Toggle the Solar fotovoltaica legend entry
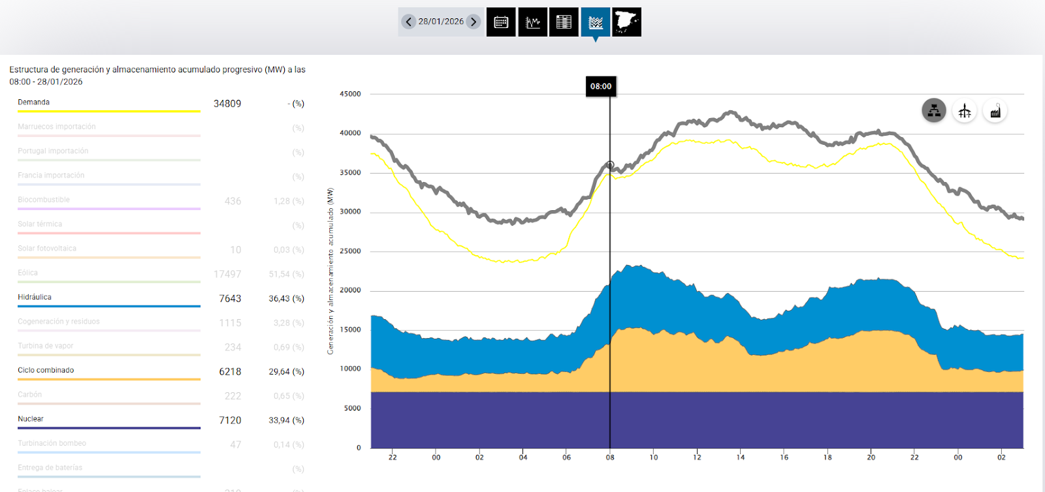 point(47,249)
